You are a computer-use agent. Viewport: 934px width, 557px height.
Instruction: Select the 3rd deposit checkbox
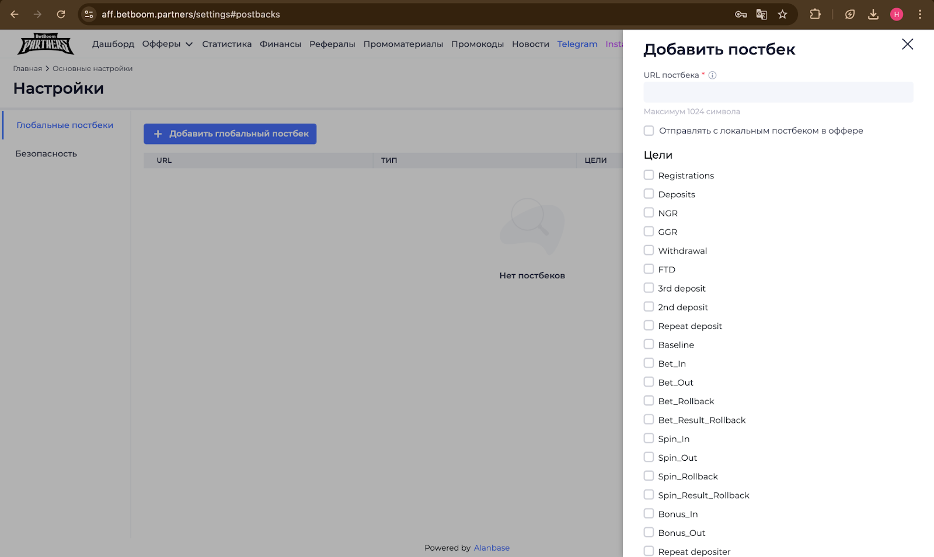[649, 288]
